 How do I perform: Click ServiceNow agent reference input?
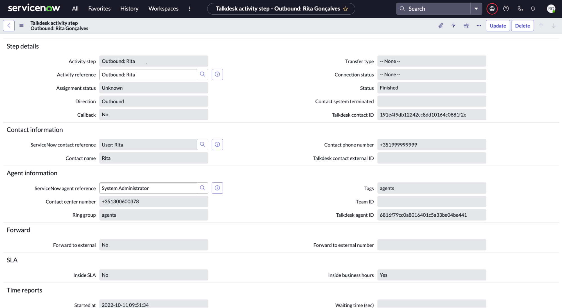[x=148, y=188]
